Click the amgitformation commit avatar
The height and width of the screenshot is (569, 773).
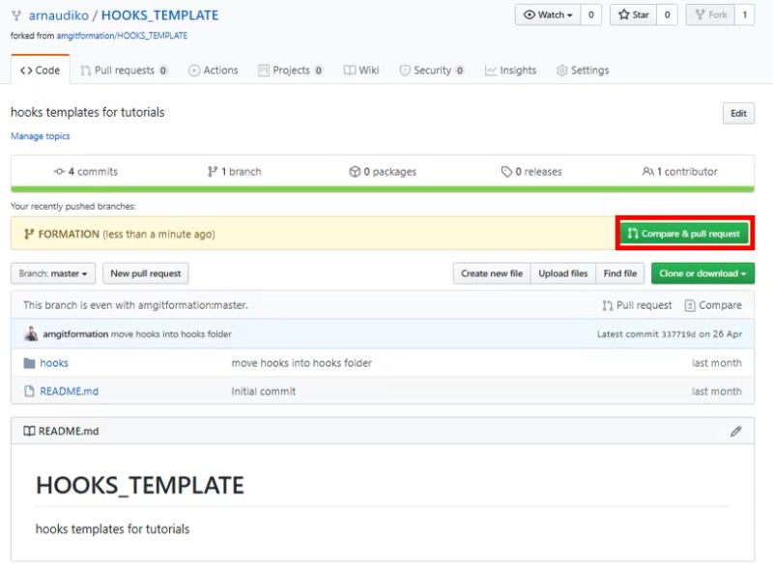pyautogui.click(x=30, y=333)
